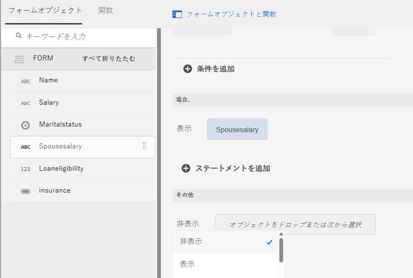Switch to the 関数 tab
This screenshot has width=413, height=278.
coord(106,10)
